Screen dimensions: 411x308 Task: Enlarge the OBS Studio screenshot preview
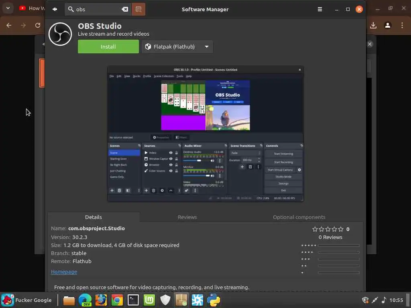click(x=205, y=134)
